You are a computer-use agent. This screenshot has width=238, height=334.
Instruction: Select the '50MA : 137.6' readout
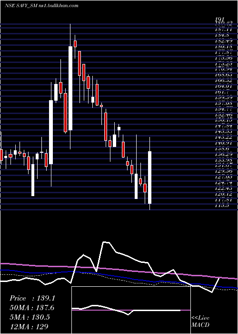click(32, 307)
